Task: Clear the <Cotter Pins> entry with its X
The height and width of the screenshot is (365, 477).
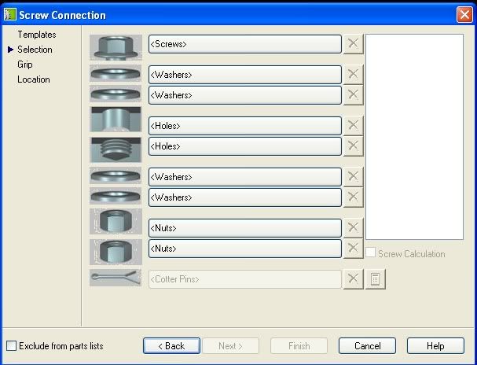Action: (353, 278)
